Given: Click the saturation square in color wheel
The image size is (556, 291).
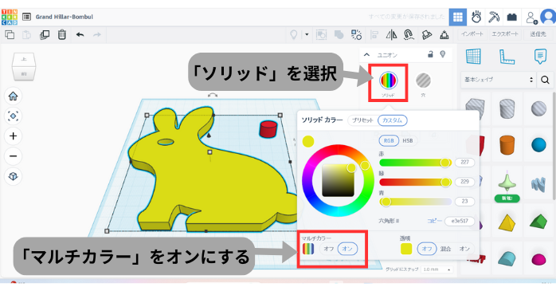Looking at the screenshot, I should 338,181.
